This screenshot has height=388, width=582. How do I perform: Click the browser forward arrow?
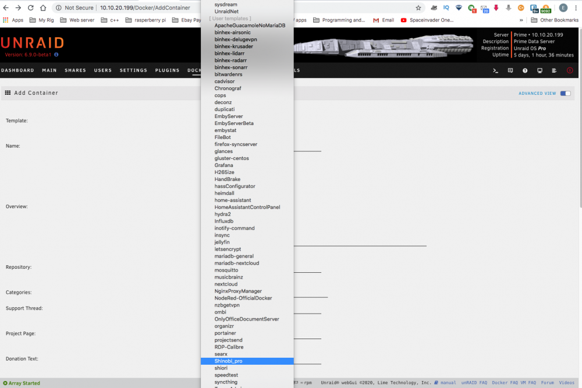click(18, 8)
